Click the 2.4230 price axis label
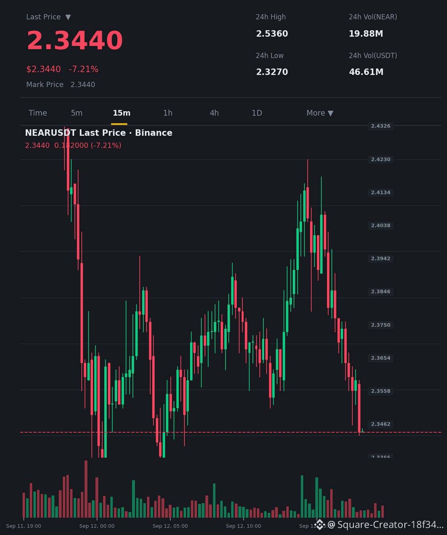 [x=381, y=160]
